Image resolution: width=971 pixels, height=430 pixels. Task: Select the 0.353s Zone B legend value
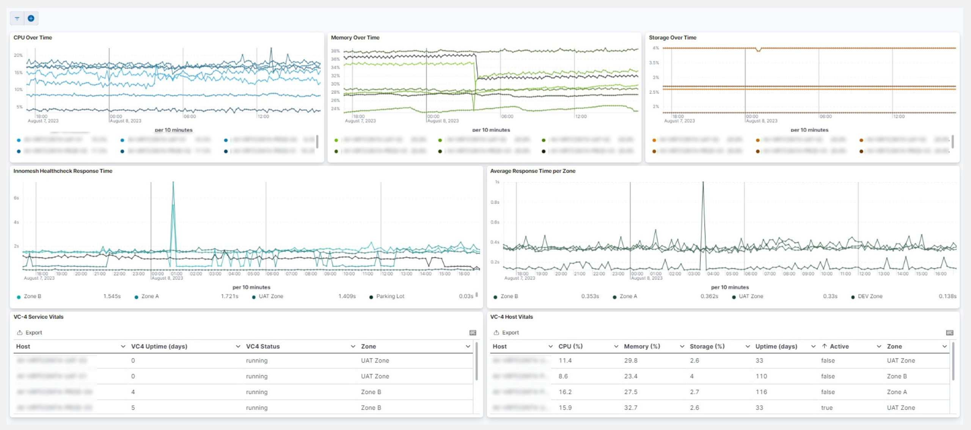(x=590, y=296)
